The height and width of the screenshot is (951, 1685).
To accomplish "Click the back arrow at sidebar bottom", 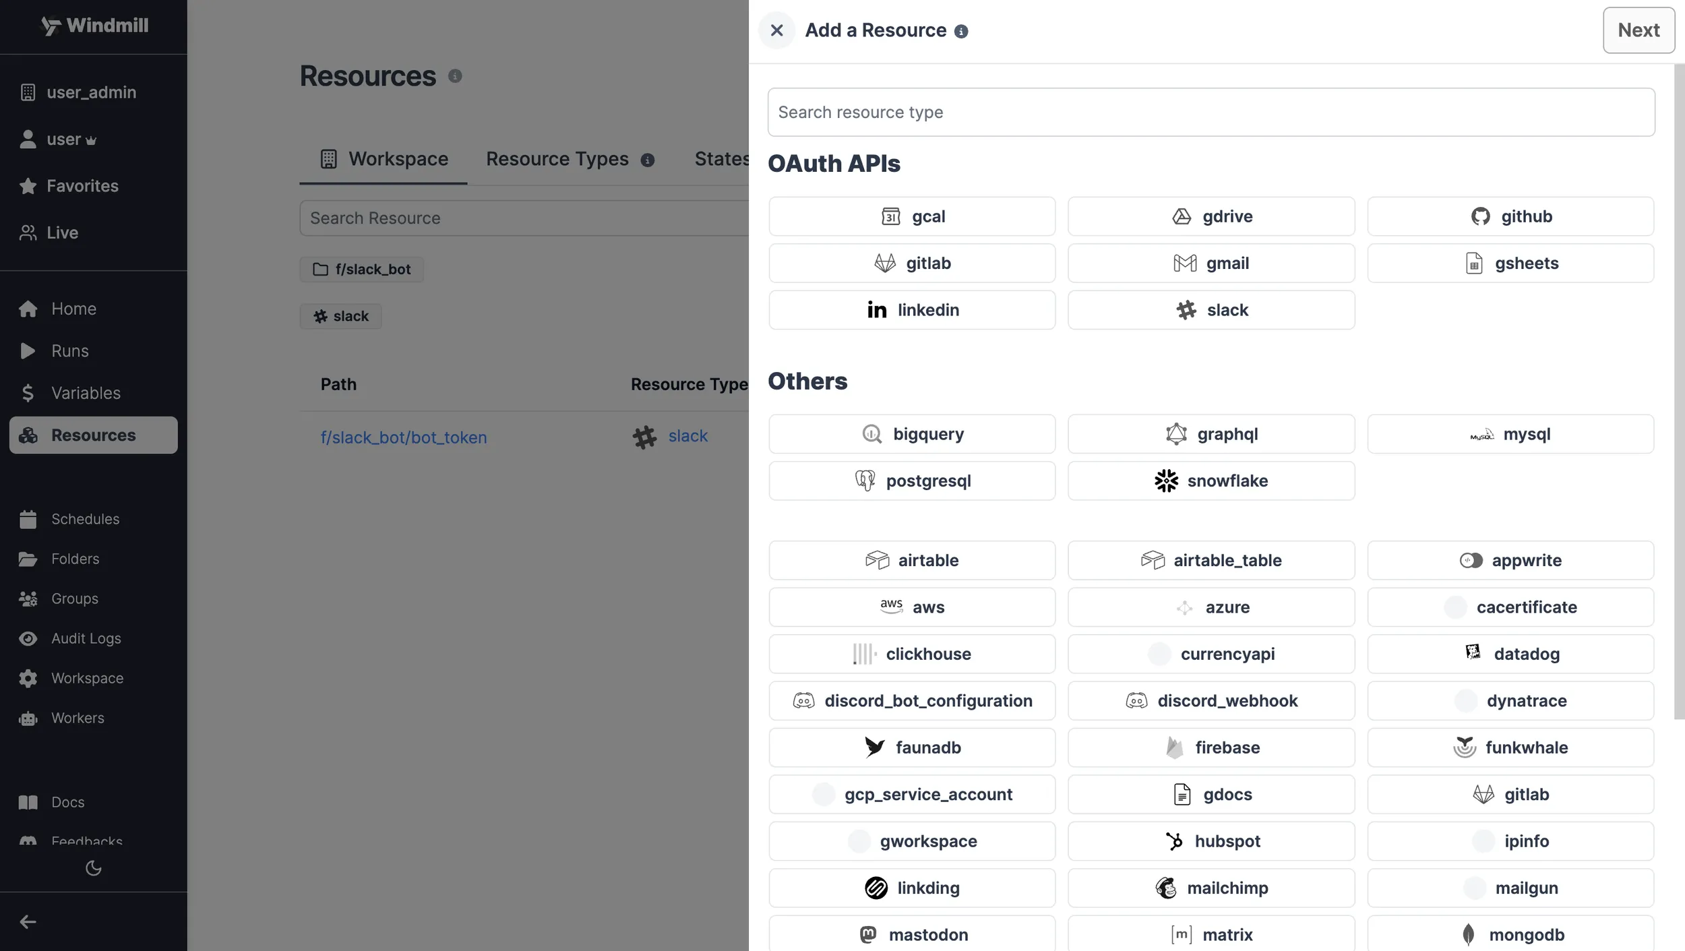I will pos(28,921).
